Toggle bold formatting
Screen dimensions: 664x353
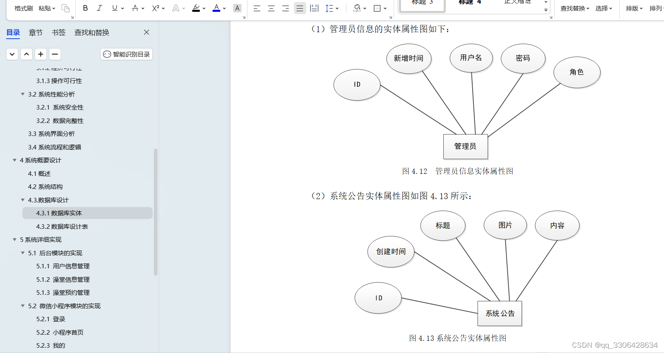pyautogui.click(x=85, y=8)
